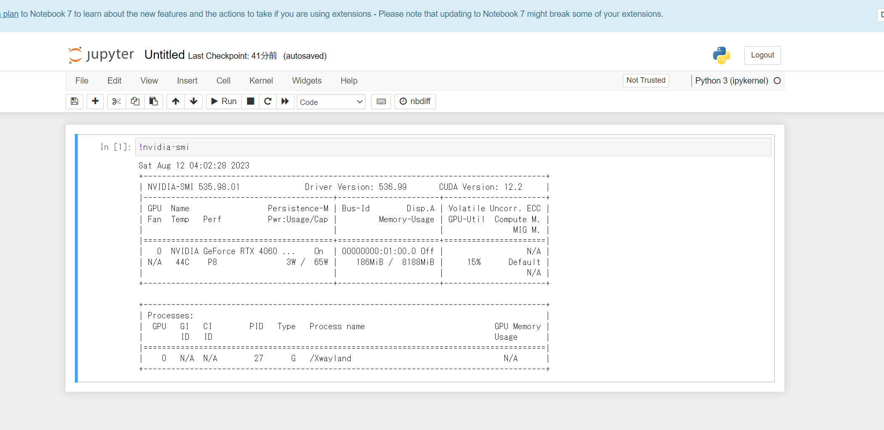This screenshot has width=884, height=430.
Task: Click the Not Trusted button
Action: coord(646,80)
